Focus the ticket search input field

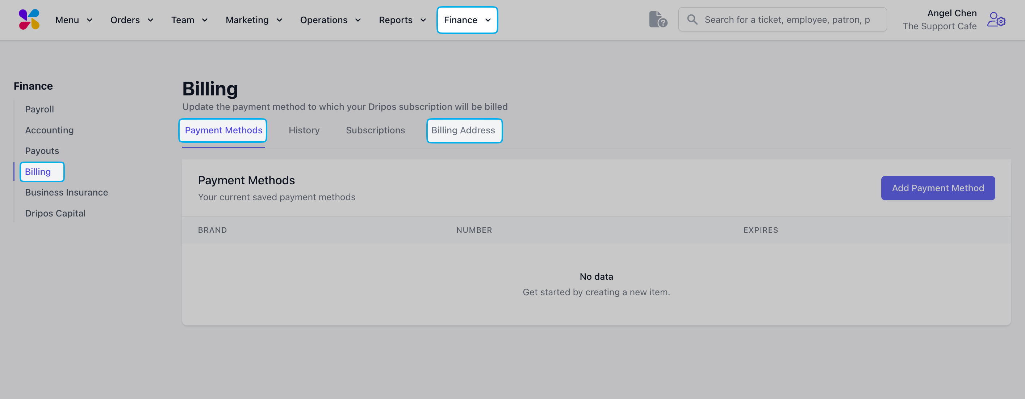[788, 20]
